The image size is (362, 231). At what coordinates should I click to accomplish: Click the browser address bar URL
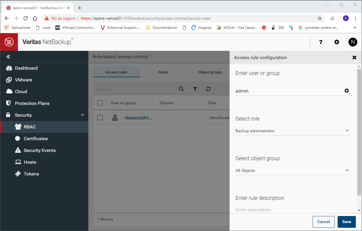click(146, 18)
